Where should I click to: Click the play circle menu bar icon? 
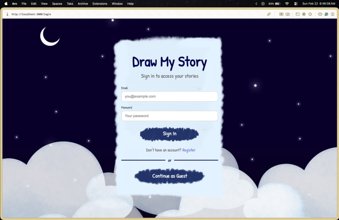[x=263, y=3]
